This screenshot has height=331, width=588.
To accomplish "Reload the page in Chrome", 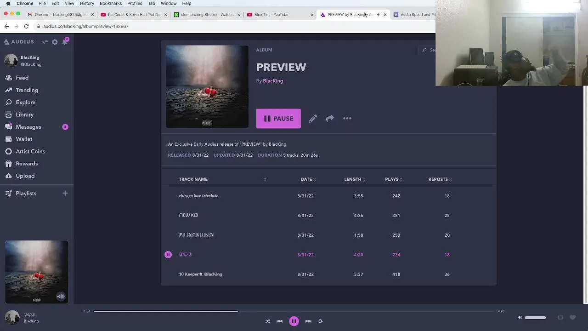I will (26, 26).
